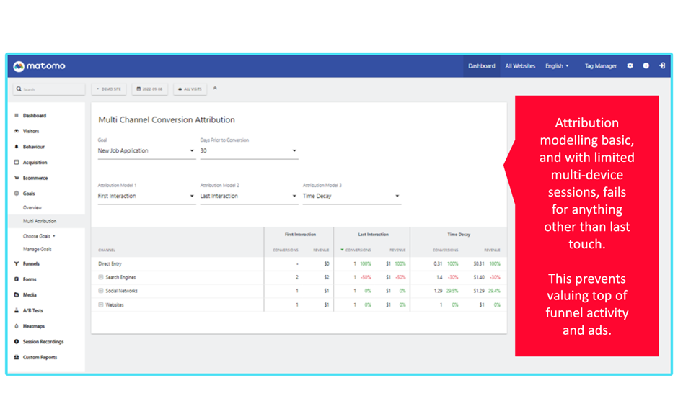
Task: Click the A/B Tests flask icon
Action: click(x=17, y=310)
